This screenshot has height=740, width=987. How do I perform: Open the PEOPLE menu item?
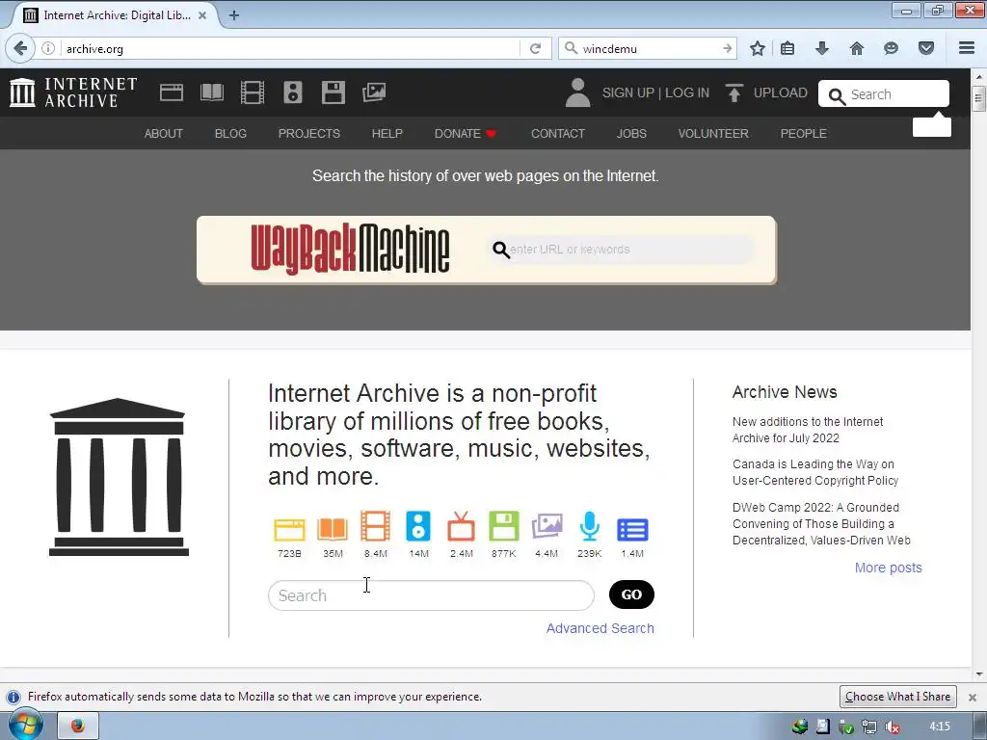coord(803,133)
